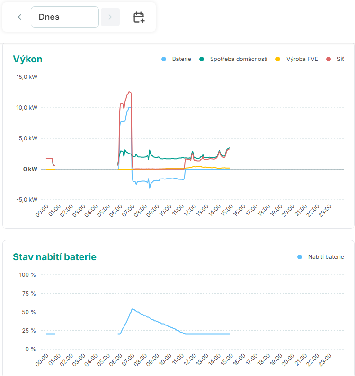Click the disabled next day chevron

110,17
